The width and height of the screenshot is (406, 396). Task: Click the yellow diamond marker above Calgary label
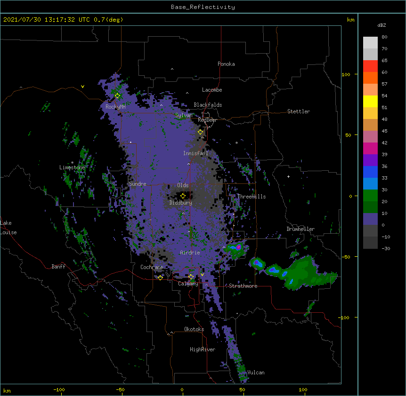click(191, 277)
